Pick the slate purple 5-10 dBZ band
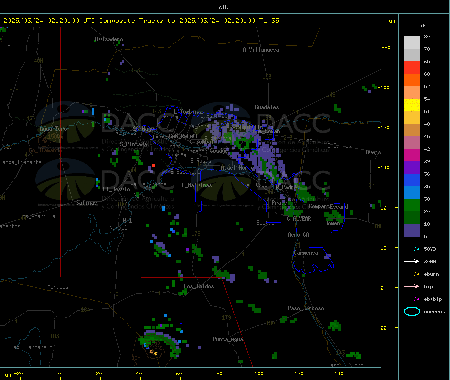This screenshot has width=450, height=380. (412, 230)
